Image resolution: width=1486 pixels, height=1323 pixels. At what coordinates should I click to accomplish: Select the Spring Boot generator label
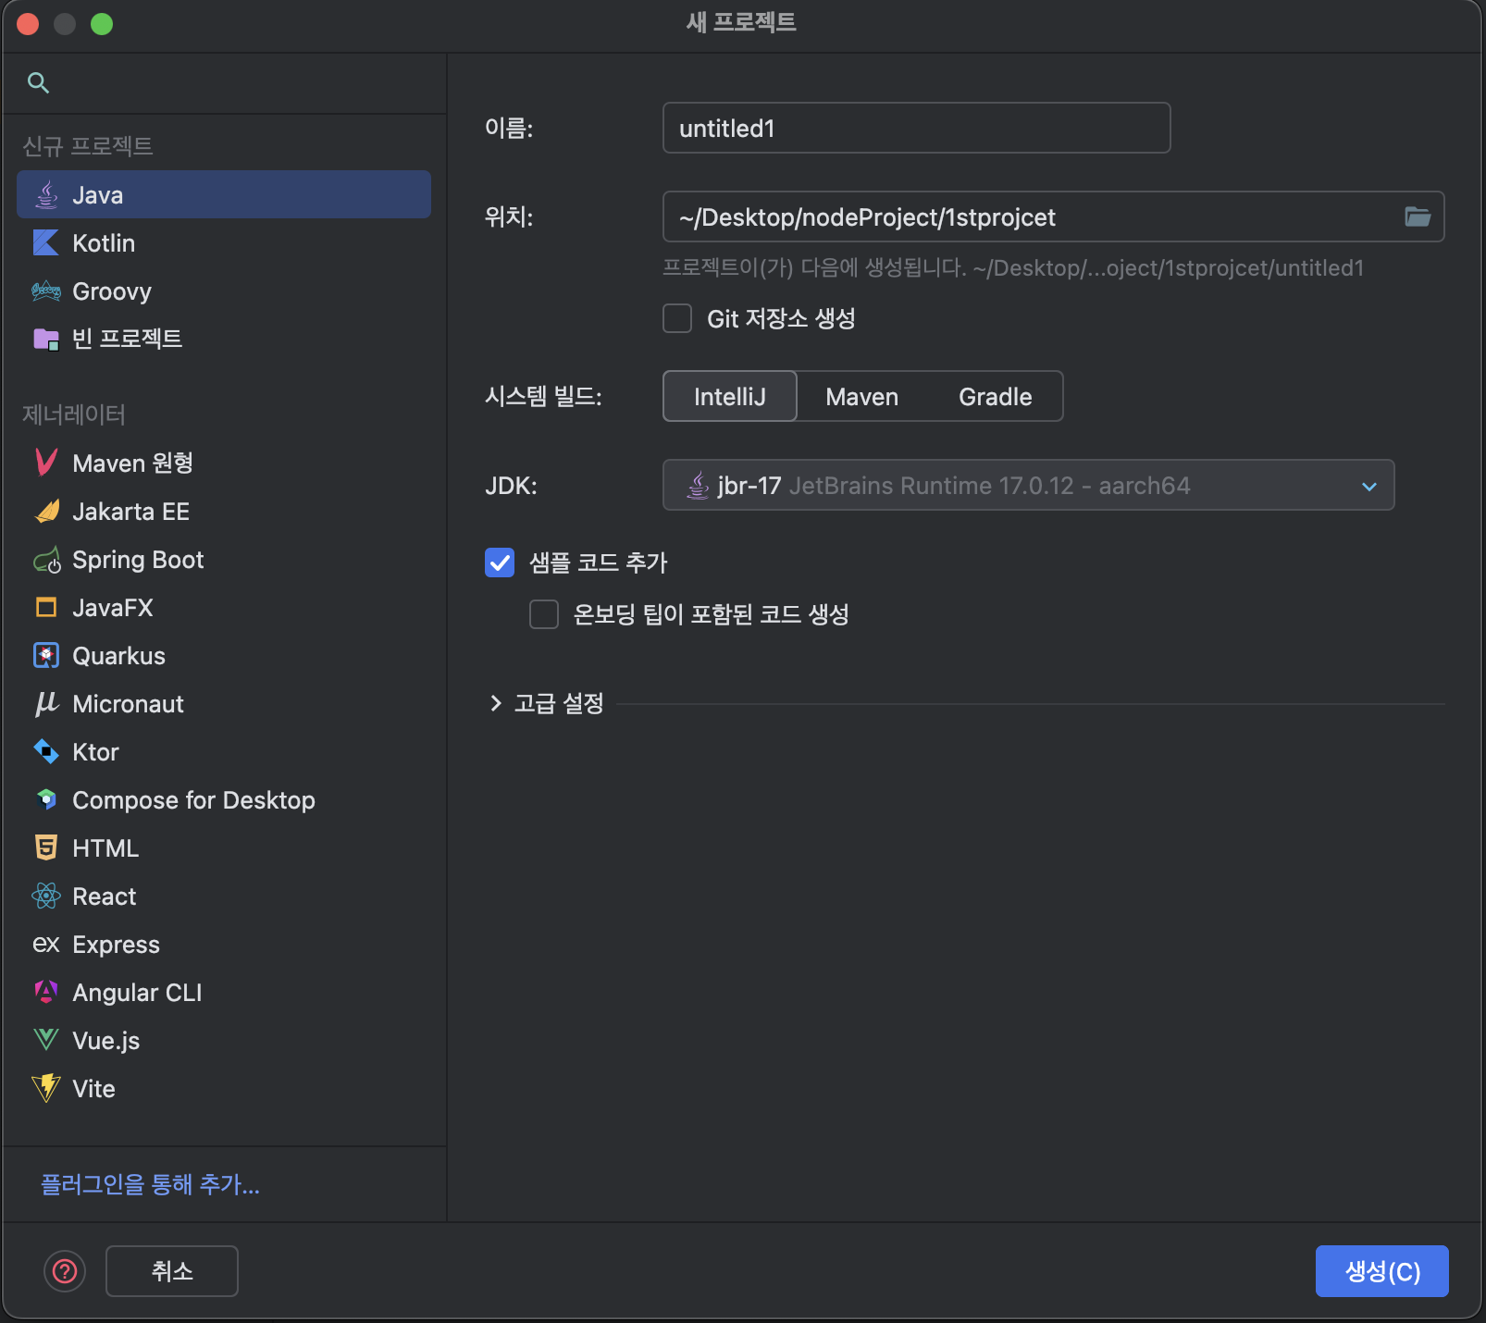(x=138, y=560)
